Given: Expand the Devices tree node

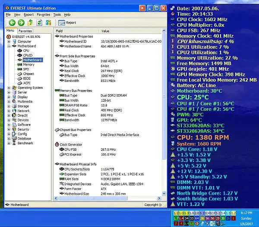Looking at the screenshot, I should click(9, 120).
